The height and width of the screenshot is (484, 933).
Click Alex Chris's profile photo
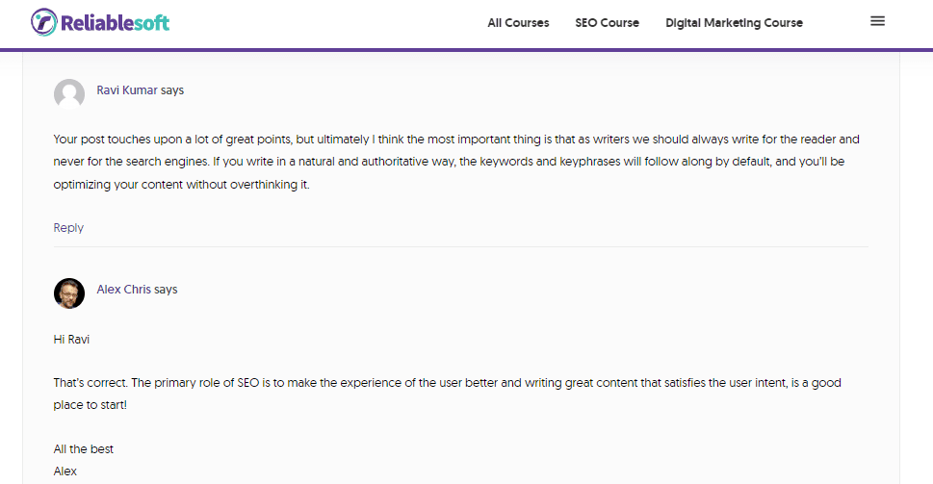coord(69,293)
